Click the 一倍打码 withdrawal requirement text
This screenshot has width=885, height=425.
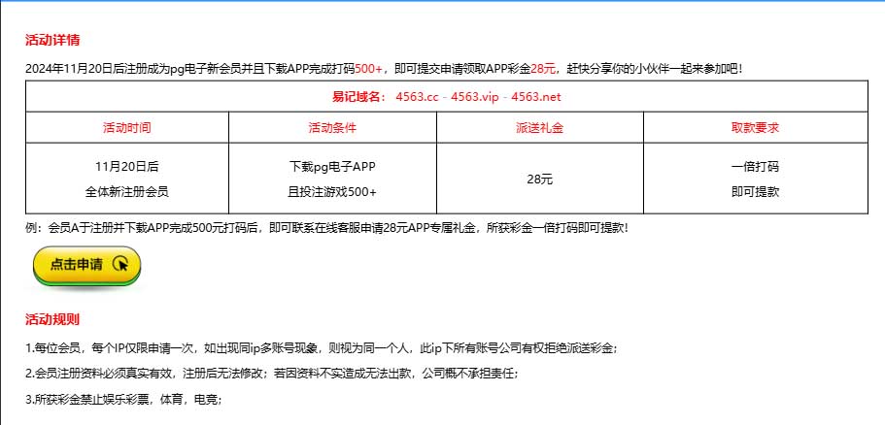click(x=755, y=167)
